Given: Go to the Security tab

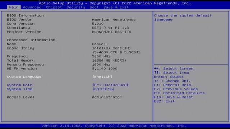Looking at the screenshot, I should [x=76, y=7].
